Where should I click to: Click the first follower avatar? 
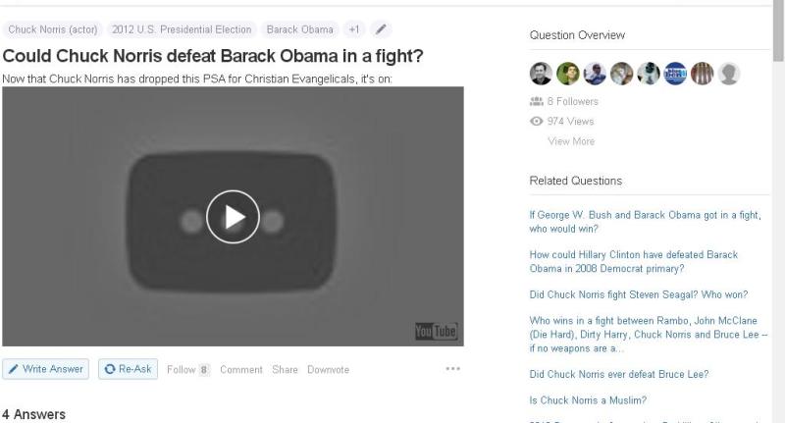pyautogui.click(x=541, y=74)
